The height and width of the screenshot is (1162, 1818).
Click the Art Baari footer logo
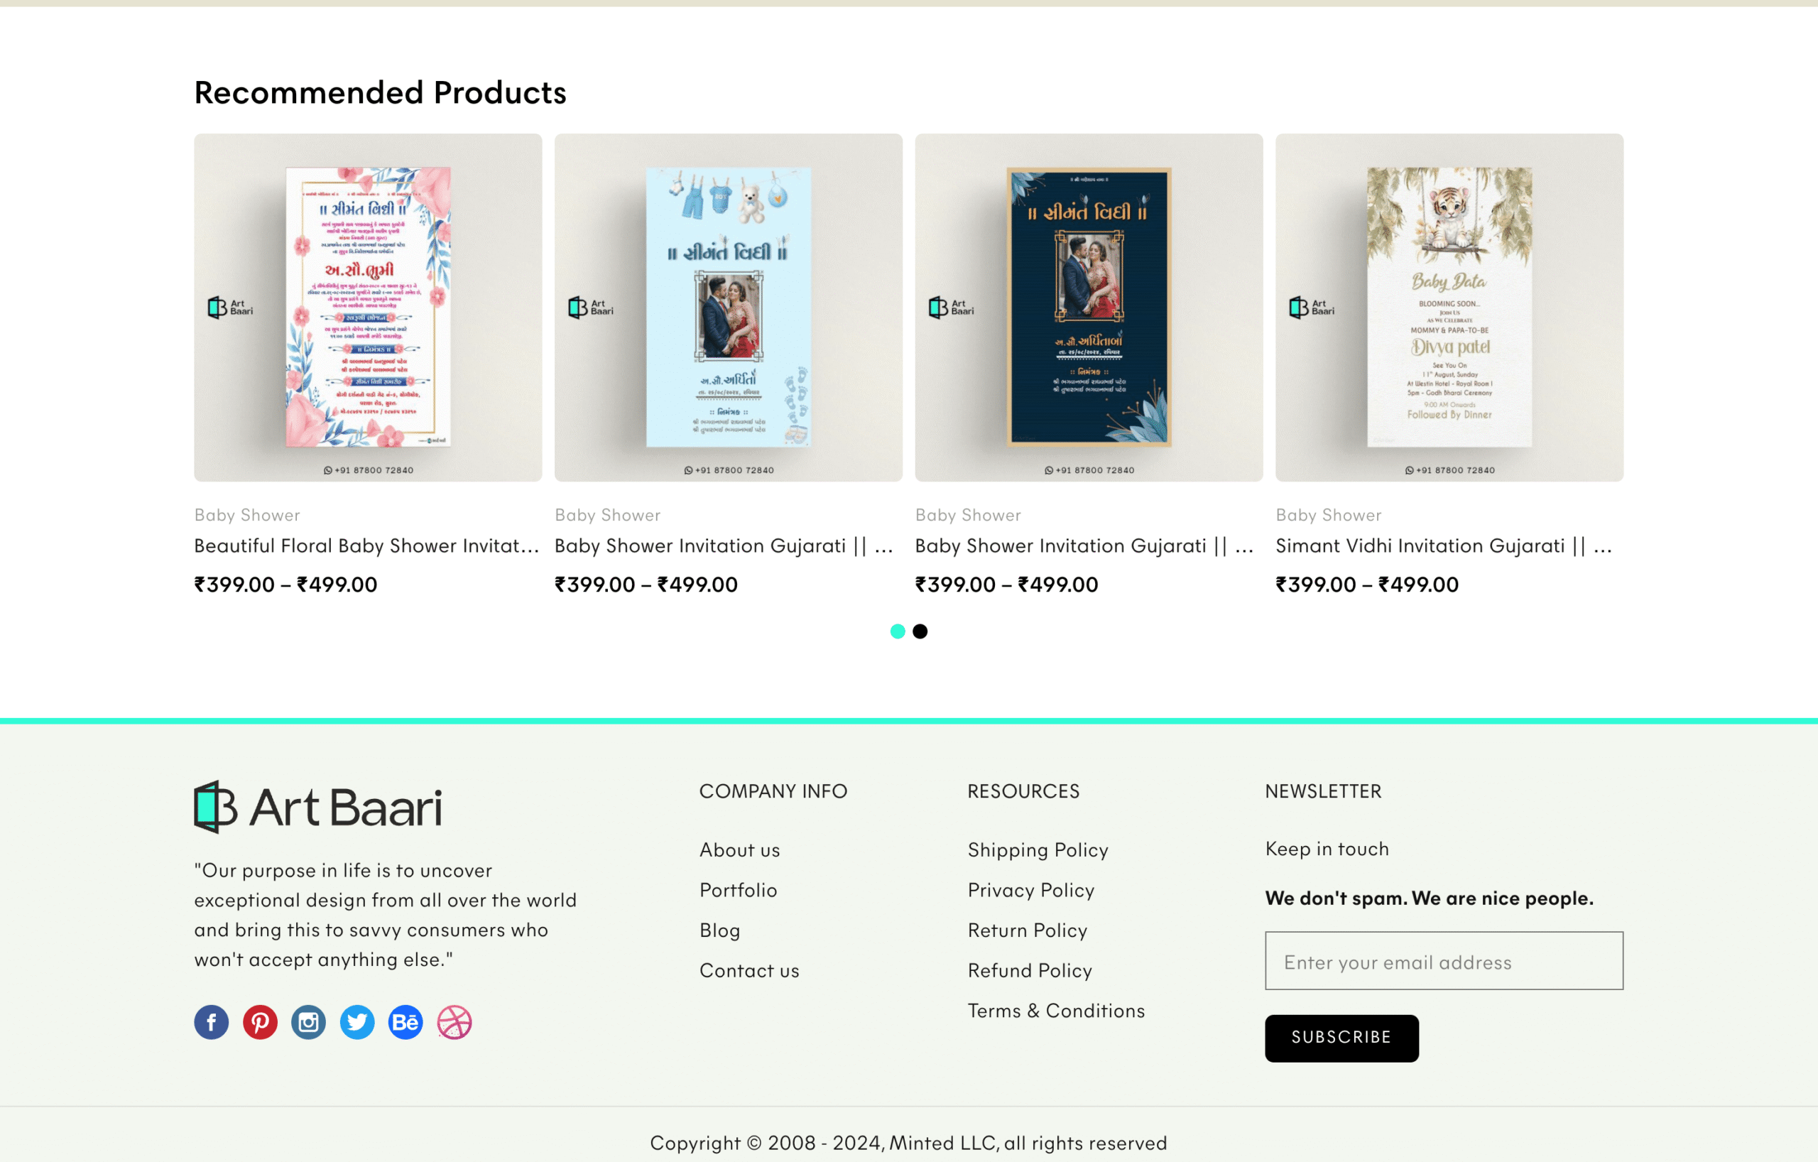click(318, 807)
